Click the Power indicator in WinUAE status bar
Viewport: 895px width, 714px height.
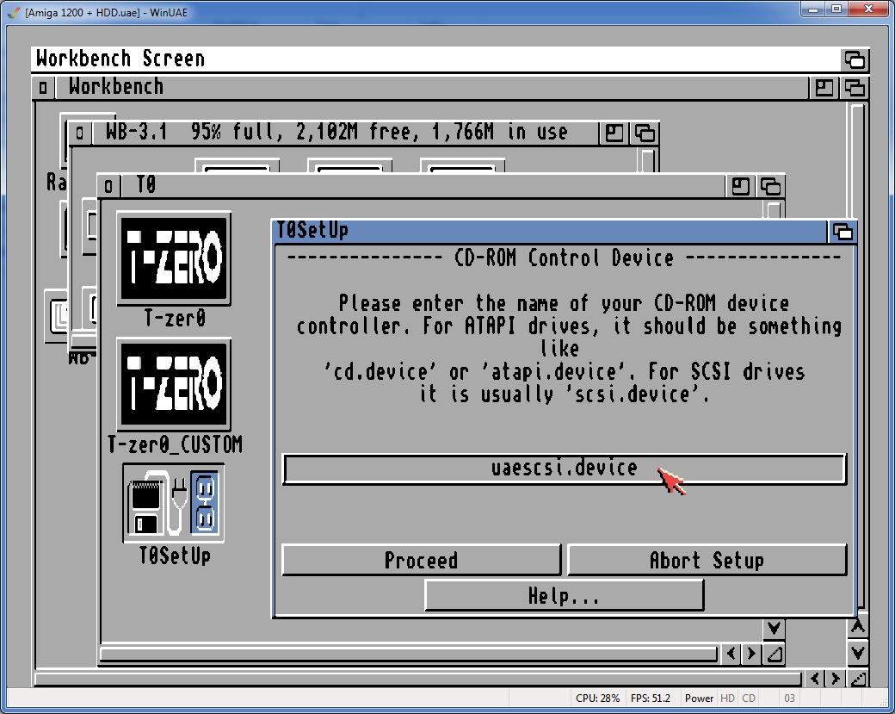pos(699,698)
